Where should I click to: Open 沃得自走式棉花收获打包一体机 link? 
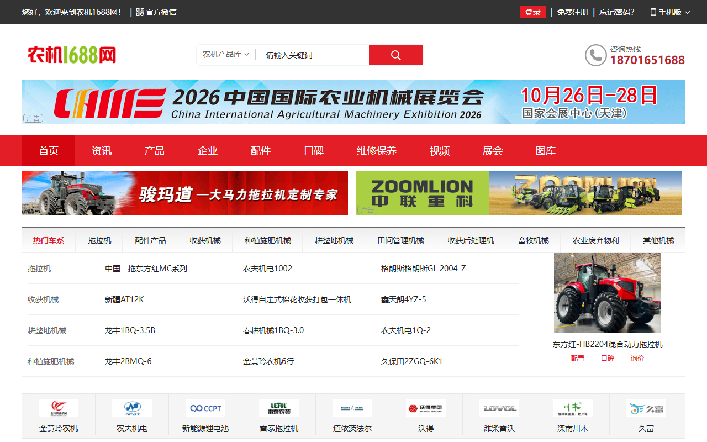tap(297, 299)
